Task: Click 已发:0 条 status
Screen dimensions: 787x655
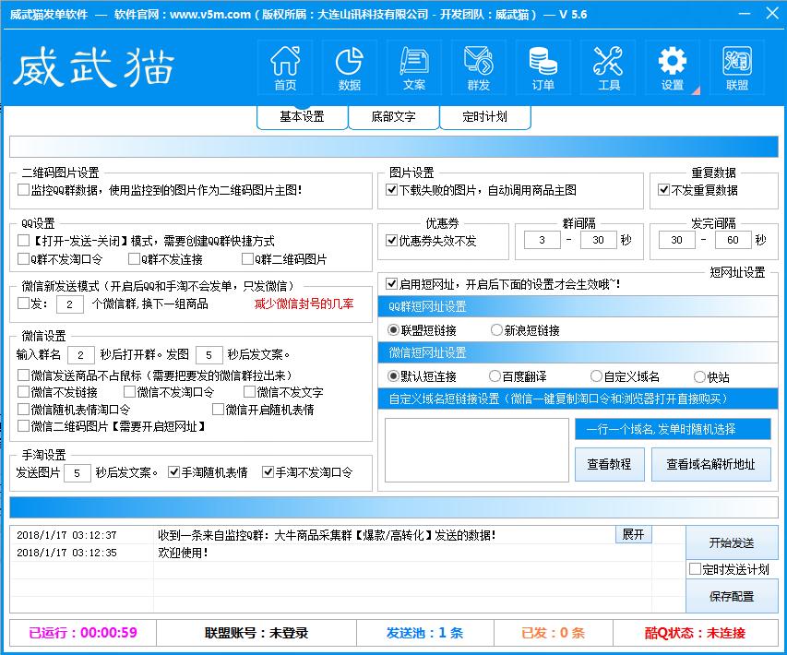Action: point(553,633)
